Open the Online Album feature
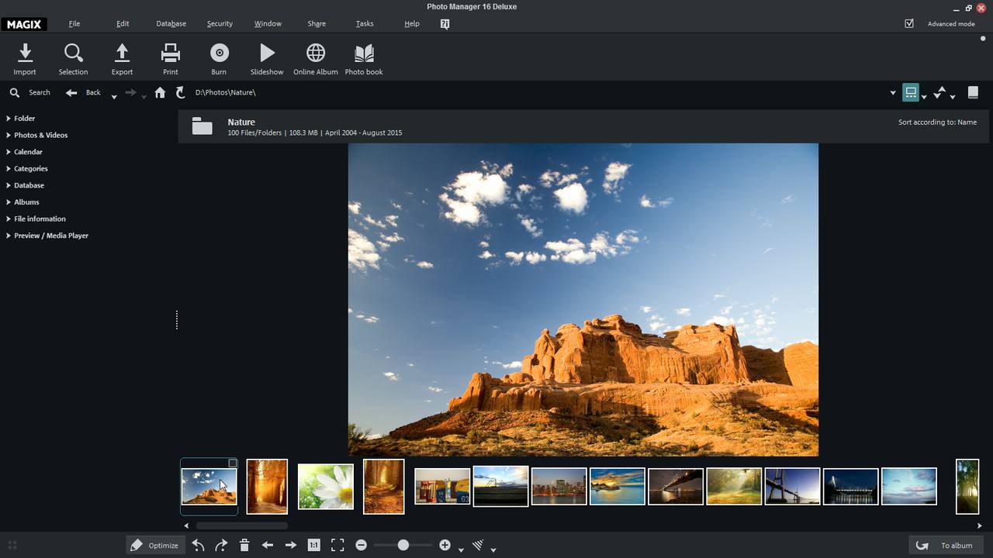Screen dimensions: 993x558 tap(315, 58)
